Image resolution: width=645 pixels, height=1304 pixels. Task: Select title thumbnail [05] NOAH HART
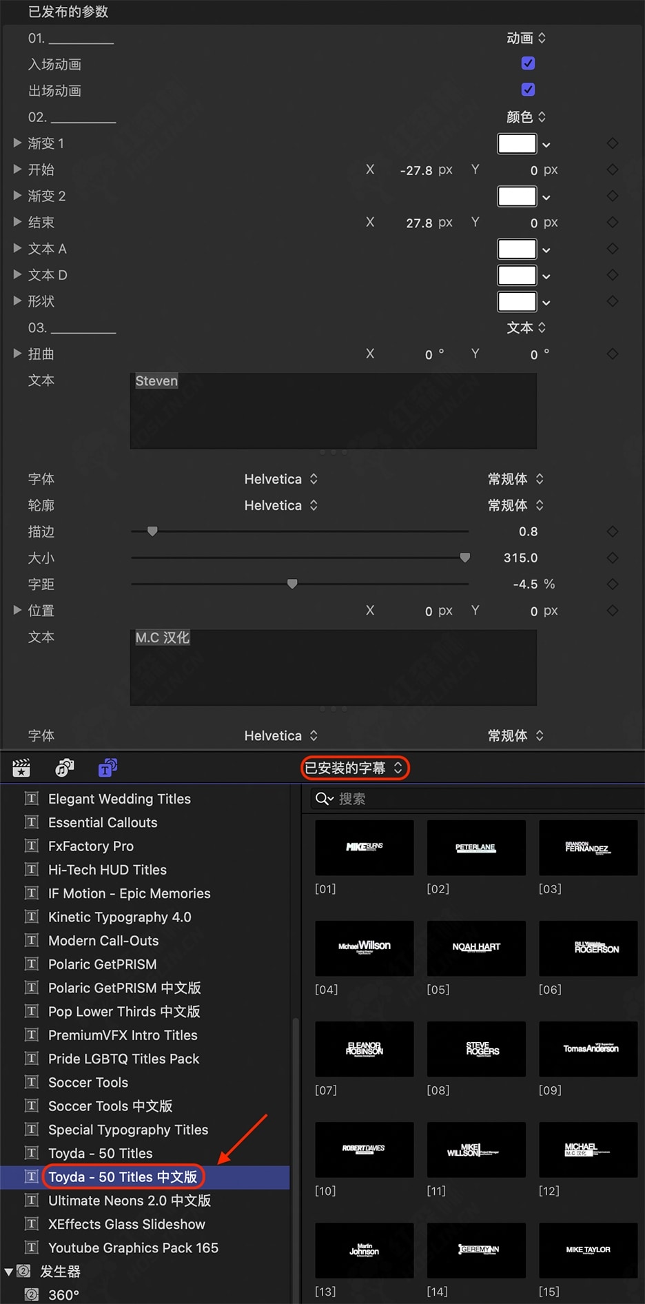coord(476,948)
